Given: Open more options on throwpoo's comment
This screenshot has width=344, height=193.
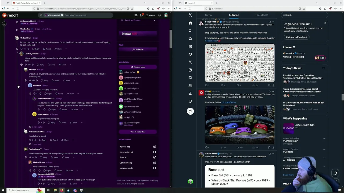Looking at the screenshot, I should [78, 94].
